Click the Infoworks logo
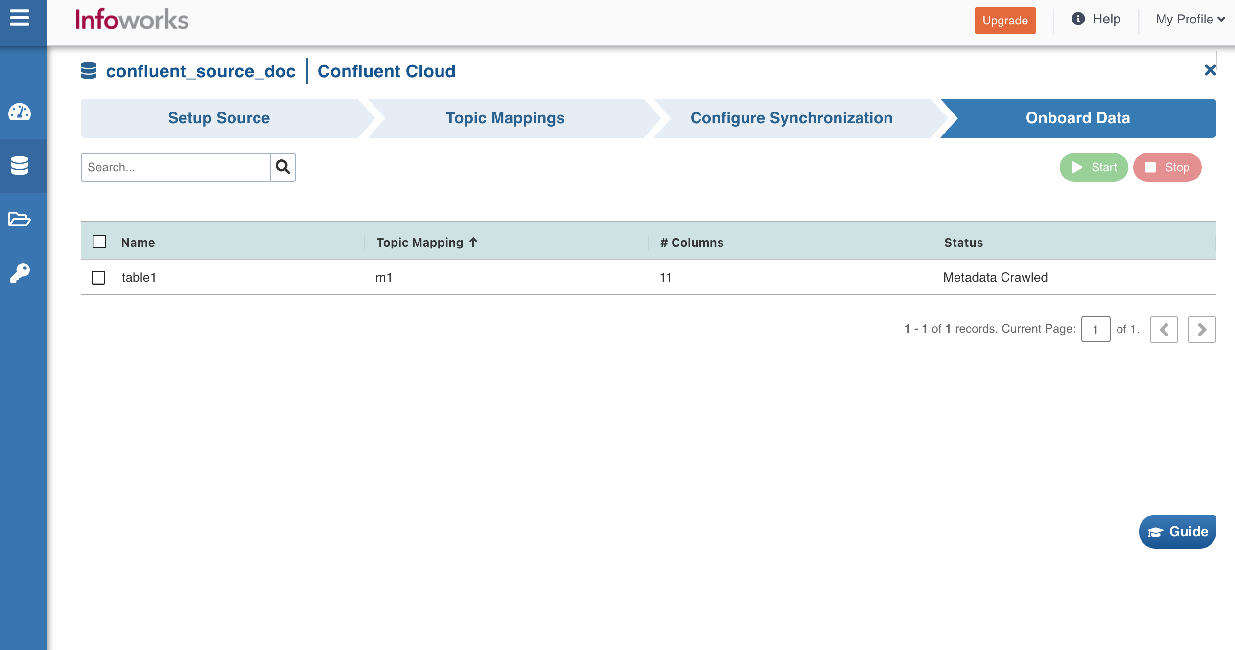 click(x=132, y=20)
